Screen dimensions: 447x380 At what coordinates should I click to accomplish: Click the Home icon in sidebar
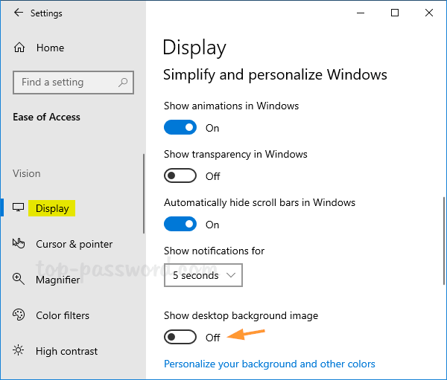tap(19, 48)
